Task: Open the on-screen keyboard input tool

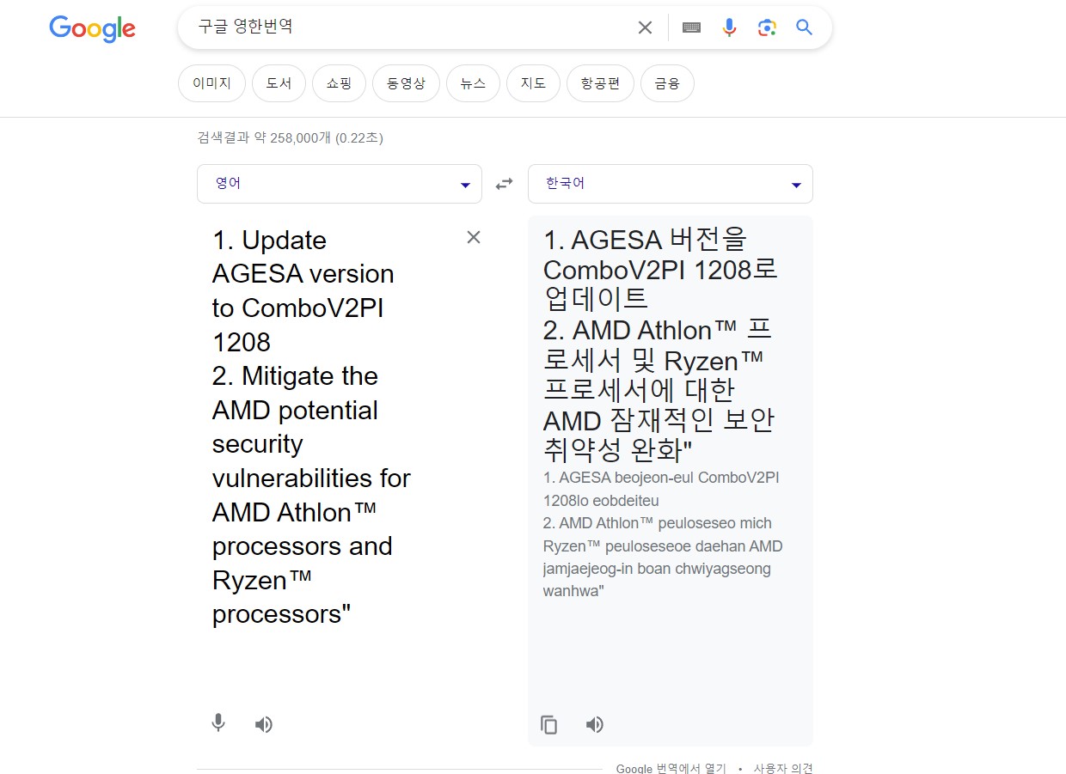Action: (x=691, y=27)
